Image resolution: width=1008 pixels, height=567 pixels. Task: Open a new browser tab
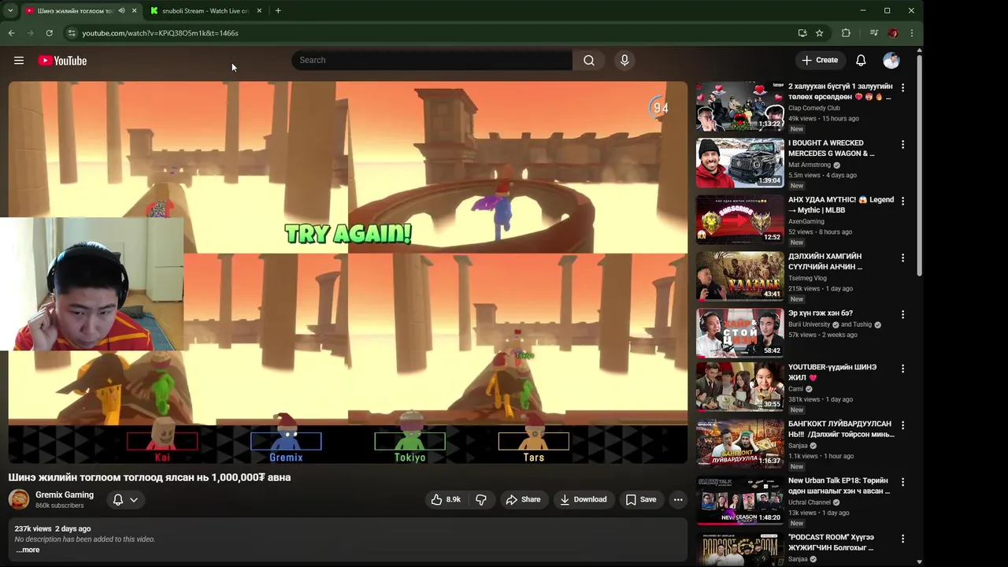click(278, 11)
